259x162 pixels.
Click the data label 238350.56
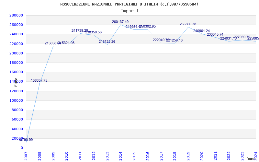pyautogui.click(x=93, y=32)
